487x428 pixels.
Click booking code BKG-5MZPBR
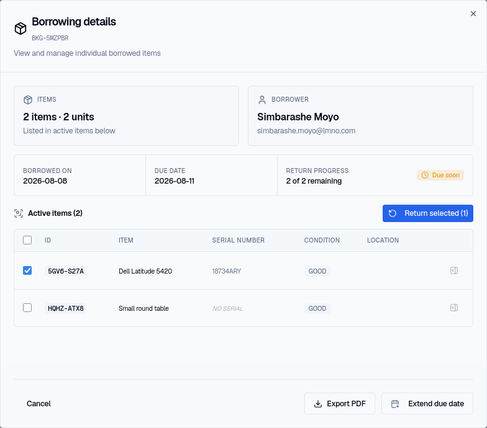(50, 38)
